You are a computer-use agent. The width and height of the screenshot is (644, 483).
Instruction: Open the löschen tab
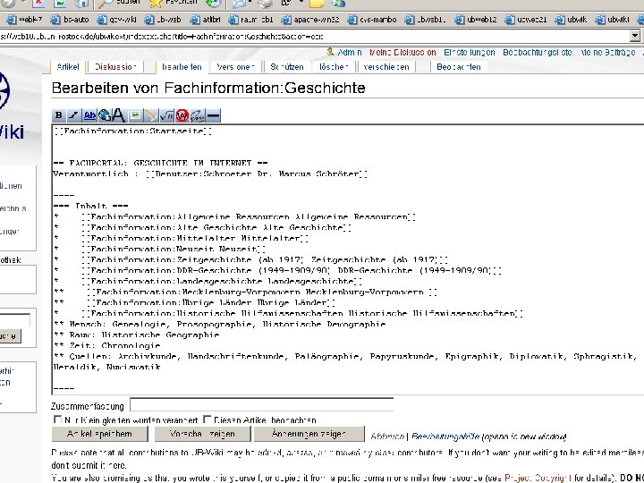(x=334, y=67)
